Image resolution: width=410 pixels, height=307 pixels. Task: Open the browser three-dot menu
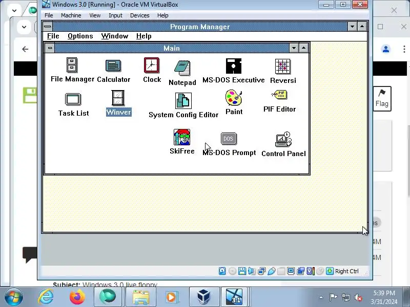(x=404, y=49)
